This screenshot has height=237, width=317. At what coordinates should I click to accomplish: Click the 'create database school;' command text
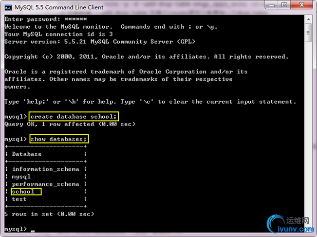point(74,117)
